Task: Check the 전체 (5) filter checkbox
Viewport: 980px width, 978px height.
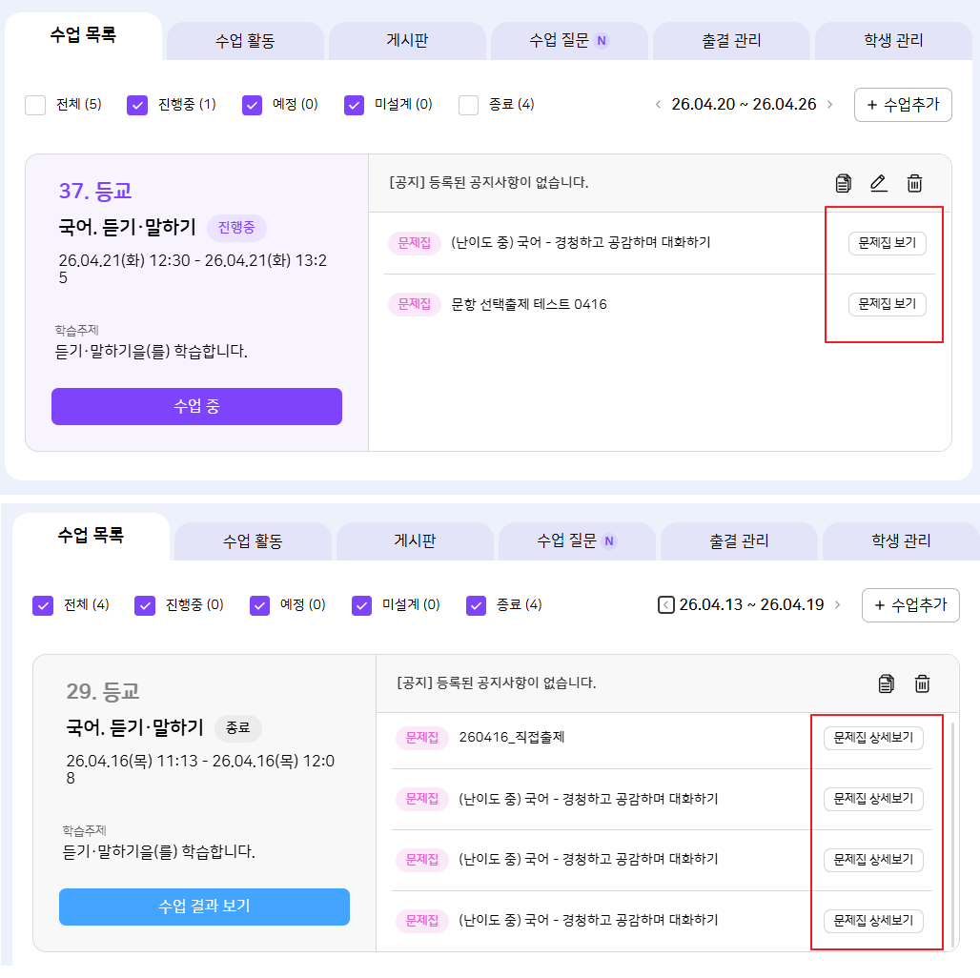Action: 35,105
